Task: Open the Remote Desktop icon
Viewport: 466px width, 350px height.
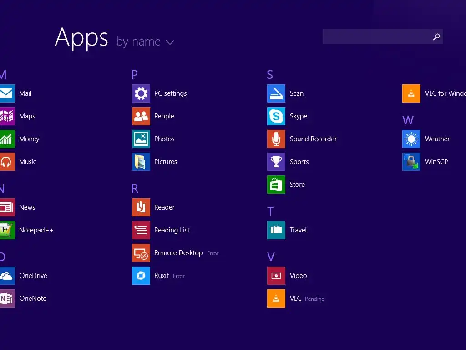Action: pos(141,252)
